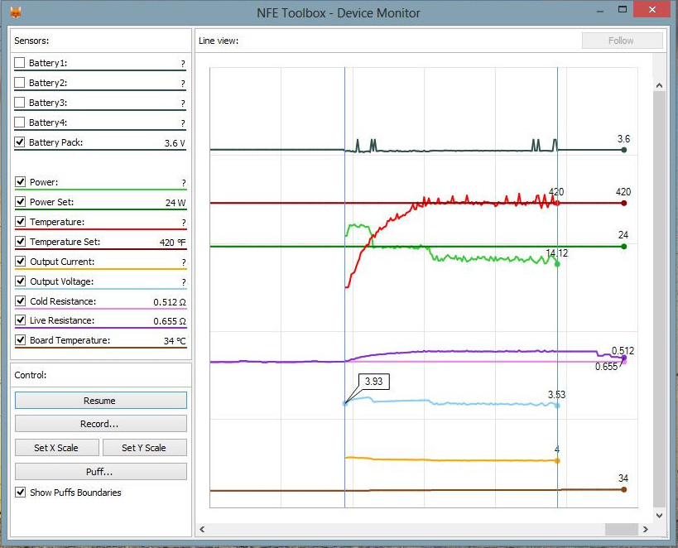The width and height of the screenshot is (678, 548).
Task: Click the Set Y Scale button
Action: 145,448
